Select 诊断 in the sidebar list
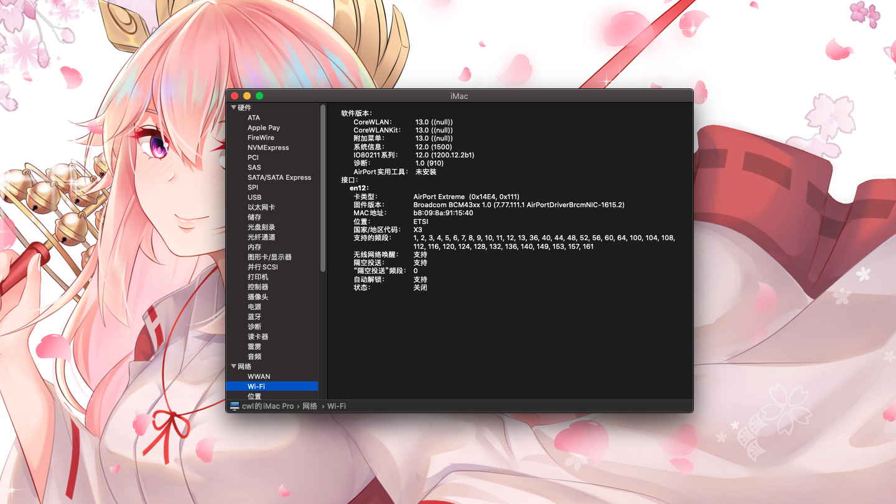 pyautogui.click(x=254, y=327)
